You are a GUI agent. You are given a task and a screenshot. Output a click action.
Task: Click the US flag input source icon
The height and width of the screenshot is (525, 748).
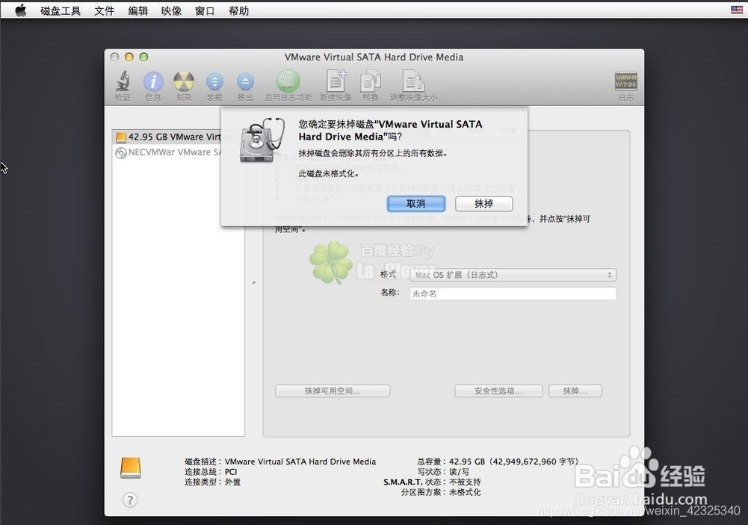[737, 10]
